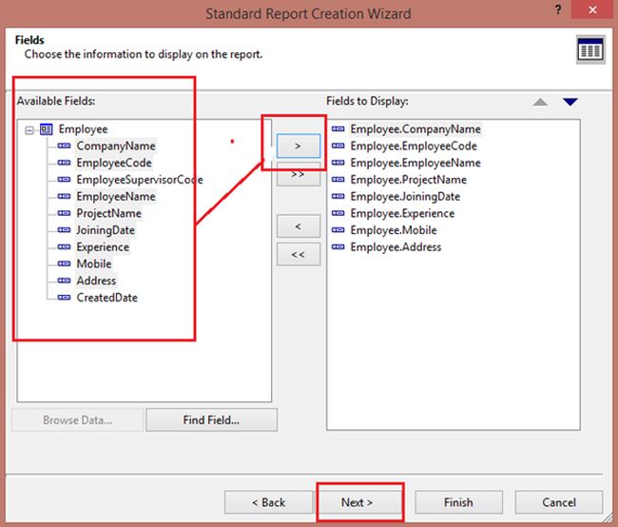Cancel the report wizard
This screenshot has width=618, height=527.
558,502
